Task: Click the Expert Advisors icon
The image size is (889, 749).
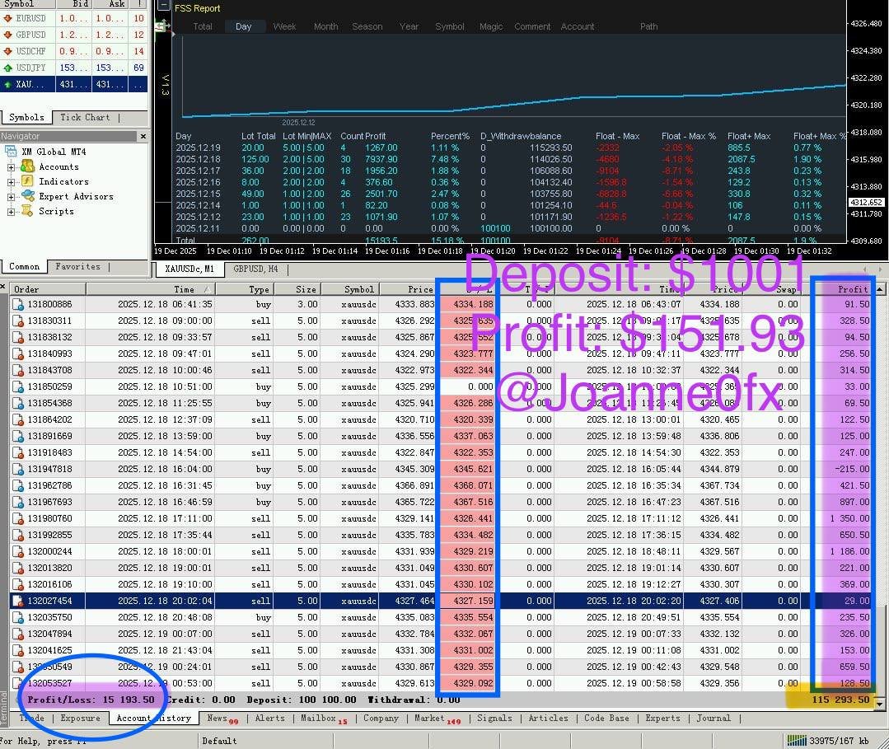Action: click(28, 195)
